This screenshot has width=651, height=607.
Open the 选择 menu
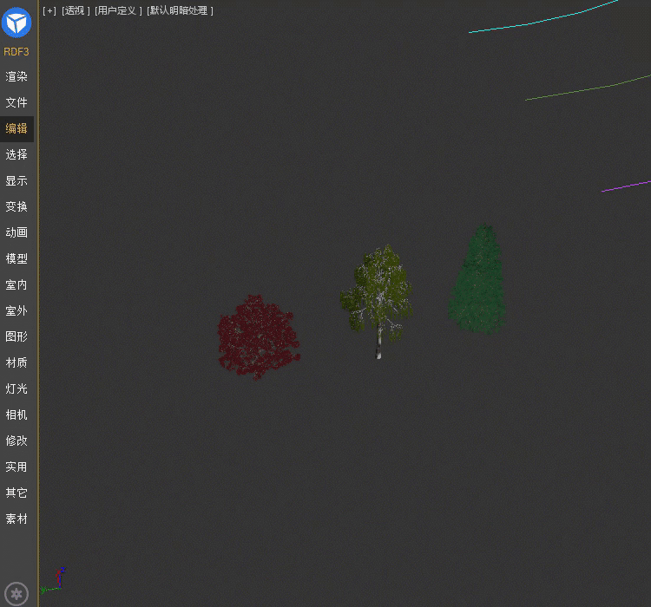click(x=16, y=154)
